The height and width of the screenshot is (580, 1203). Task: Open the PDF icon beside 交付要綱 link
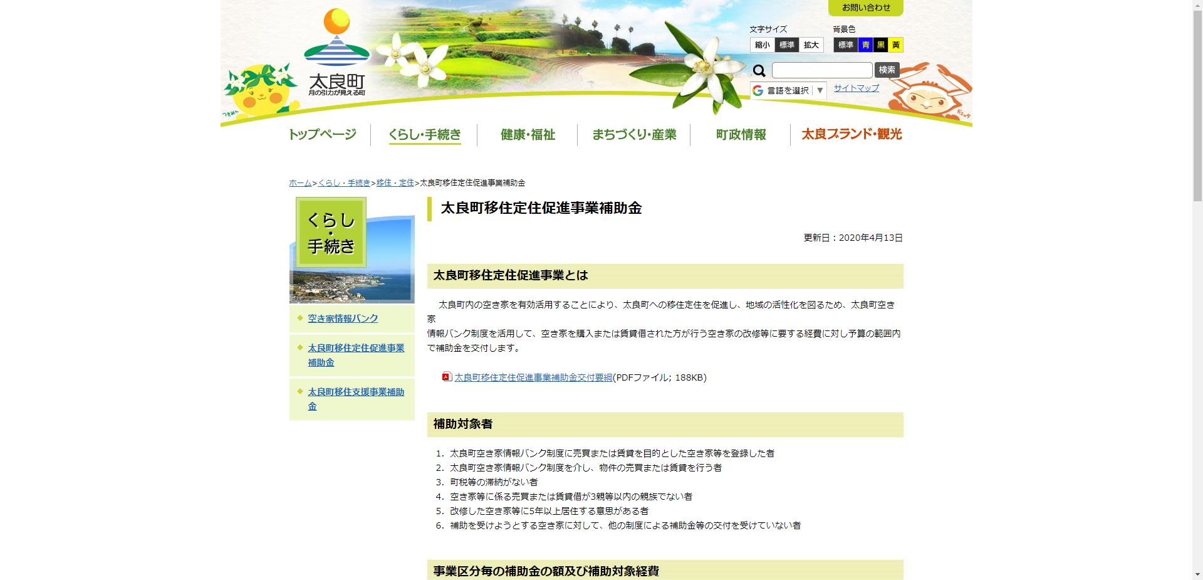pyautogui.click(x=446, y=377)
